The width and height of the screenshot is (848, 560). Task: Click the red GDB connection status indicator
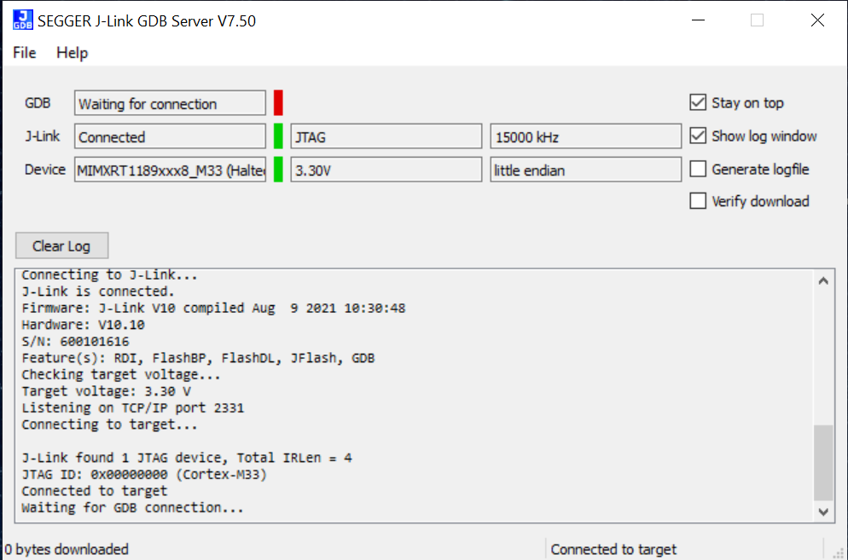click(278, 103)
